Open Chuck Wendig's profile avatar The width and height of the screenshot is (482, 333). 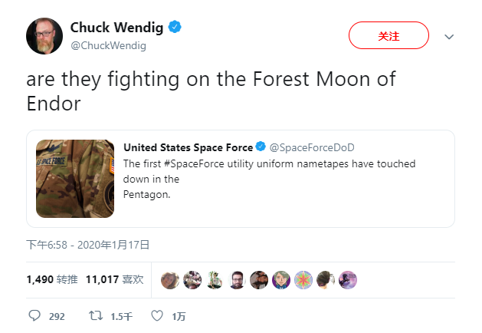click(x=44, y=36)
